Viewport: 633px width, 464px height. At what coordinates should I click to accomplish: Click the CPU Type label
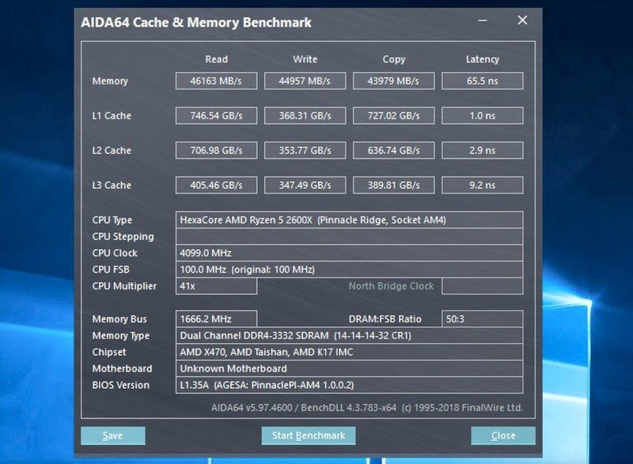112,221
